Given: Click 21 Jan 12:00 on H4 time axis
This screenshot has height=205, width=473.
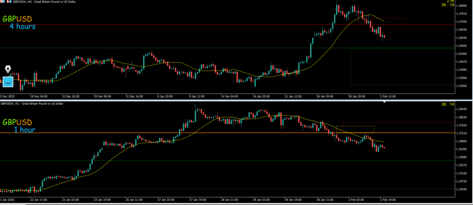Looking at the screenshot, I should point(293,96).
